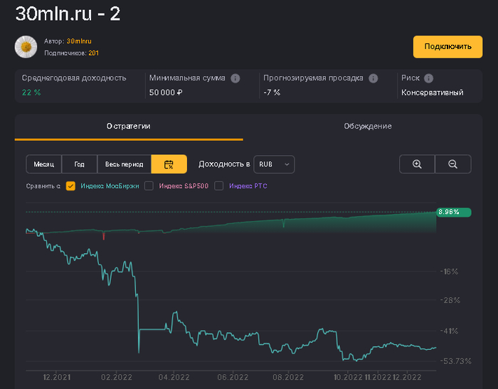Open the custom date range calendar icon

coord(169,164)
